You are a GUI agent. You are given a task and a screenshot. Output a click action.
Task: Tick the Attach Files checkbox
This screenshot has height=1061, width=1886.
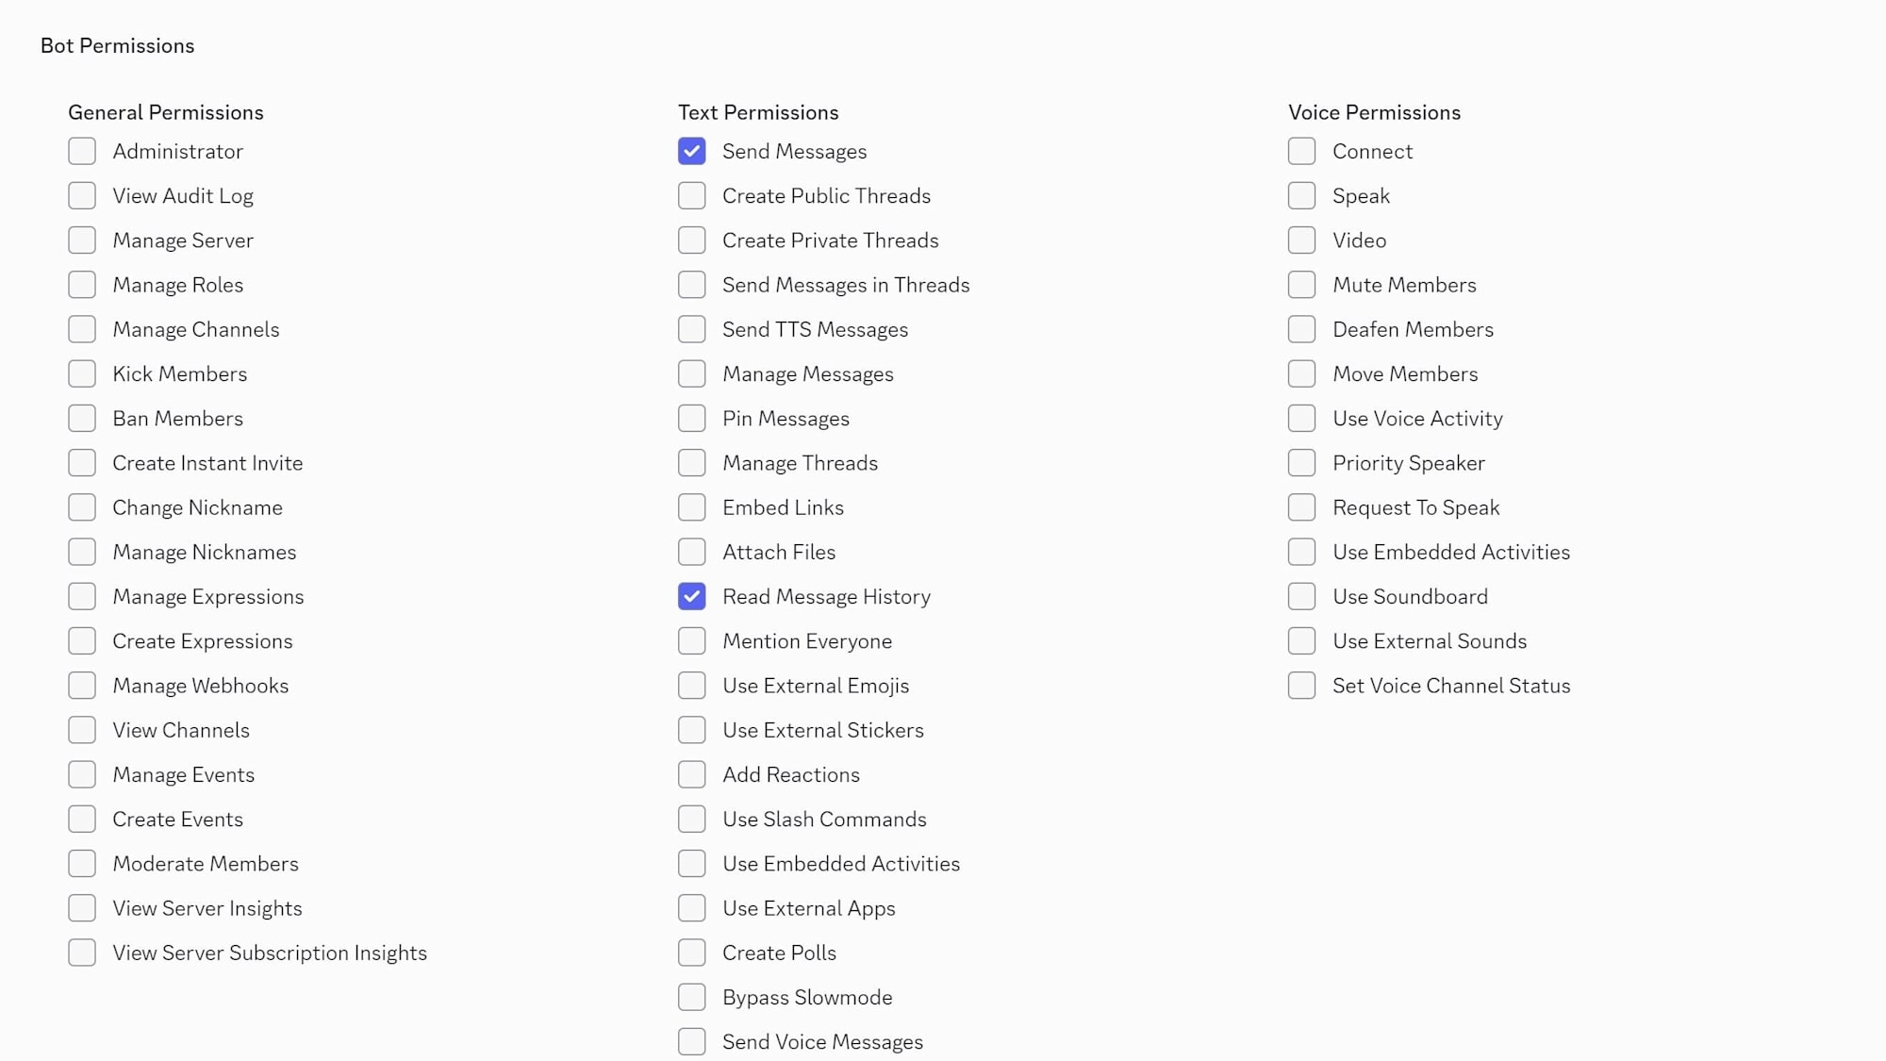(x=691, y=552)
